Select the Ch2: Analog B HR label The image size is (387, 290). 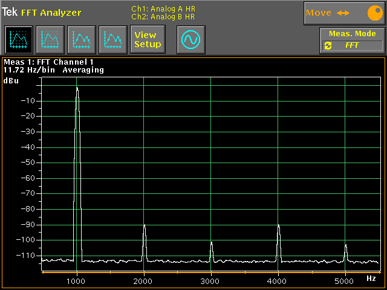[x=163, y=17]
